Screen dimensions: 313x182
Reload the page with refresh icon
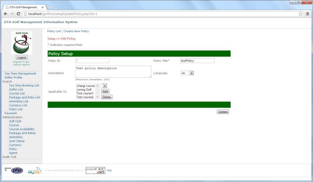[18, 14]
